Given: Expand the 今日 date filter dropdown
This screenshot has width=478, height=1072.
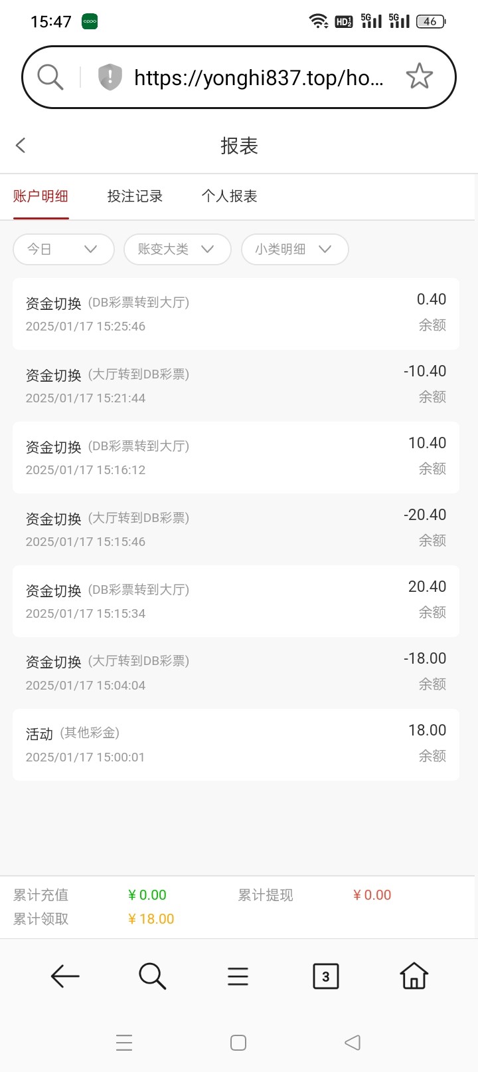Looking at the screenshot, I should click(63, 249).
